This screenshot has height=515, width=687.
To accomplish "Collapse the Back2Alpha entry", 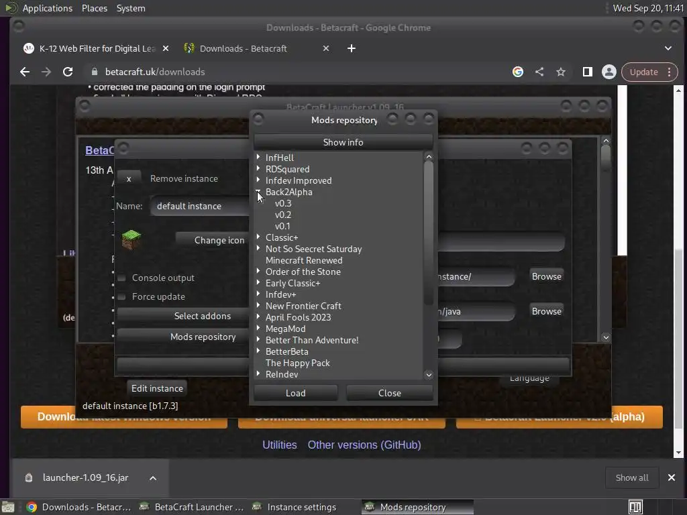I will tap(258, 191).
